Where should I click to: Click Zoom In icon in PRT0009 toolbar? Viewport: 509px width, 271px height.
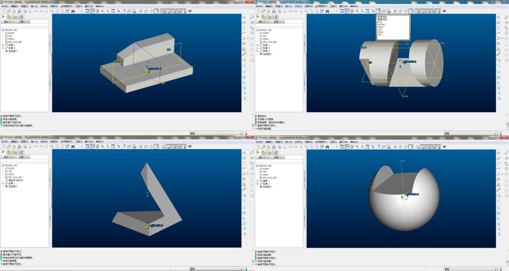(102, 11)
